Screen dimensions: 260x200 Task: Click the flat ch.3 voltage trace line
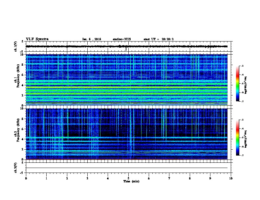(x=127, y=168)
